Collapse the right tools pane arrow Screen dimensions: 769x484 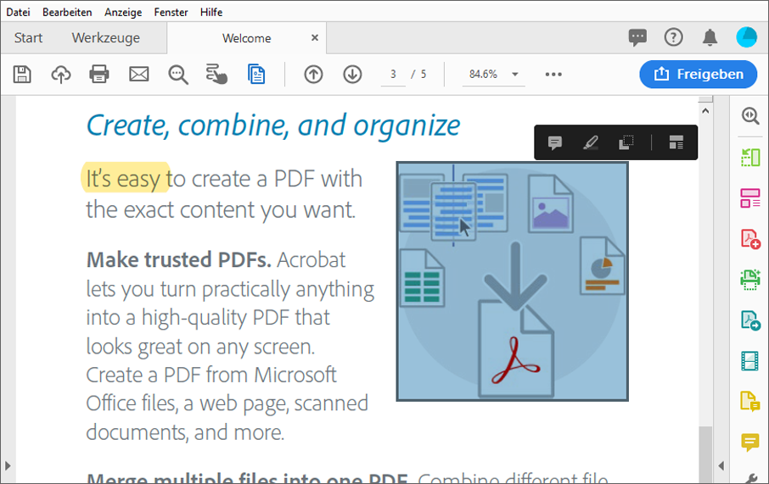[721, 465]
